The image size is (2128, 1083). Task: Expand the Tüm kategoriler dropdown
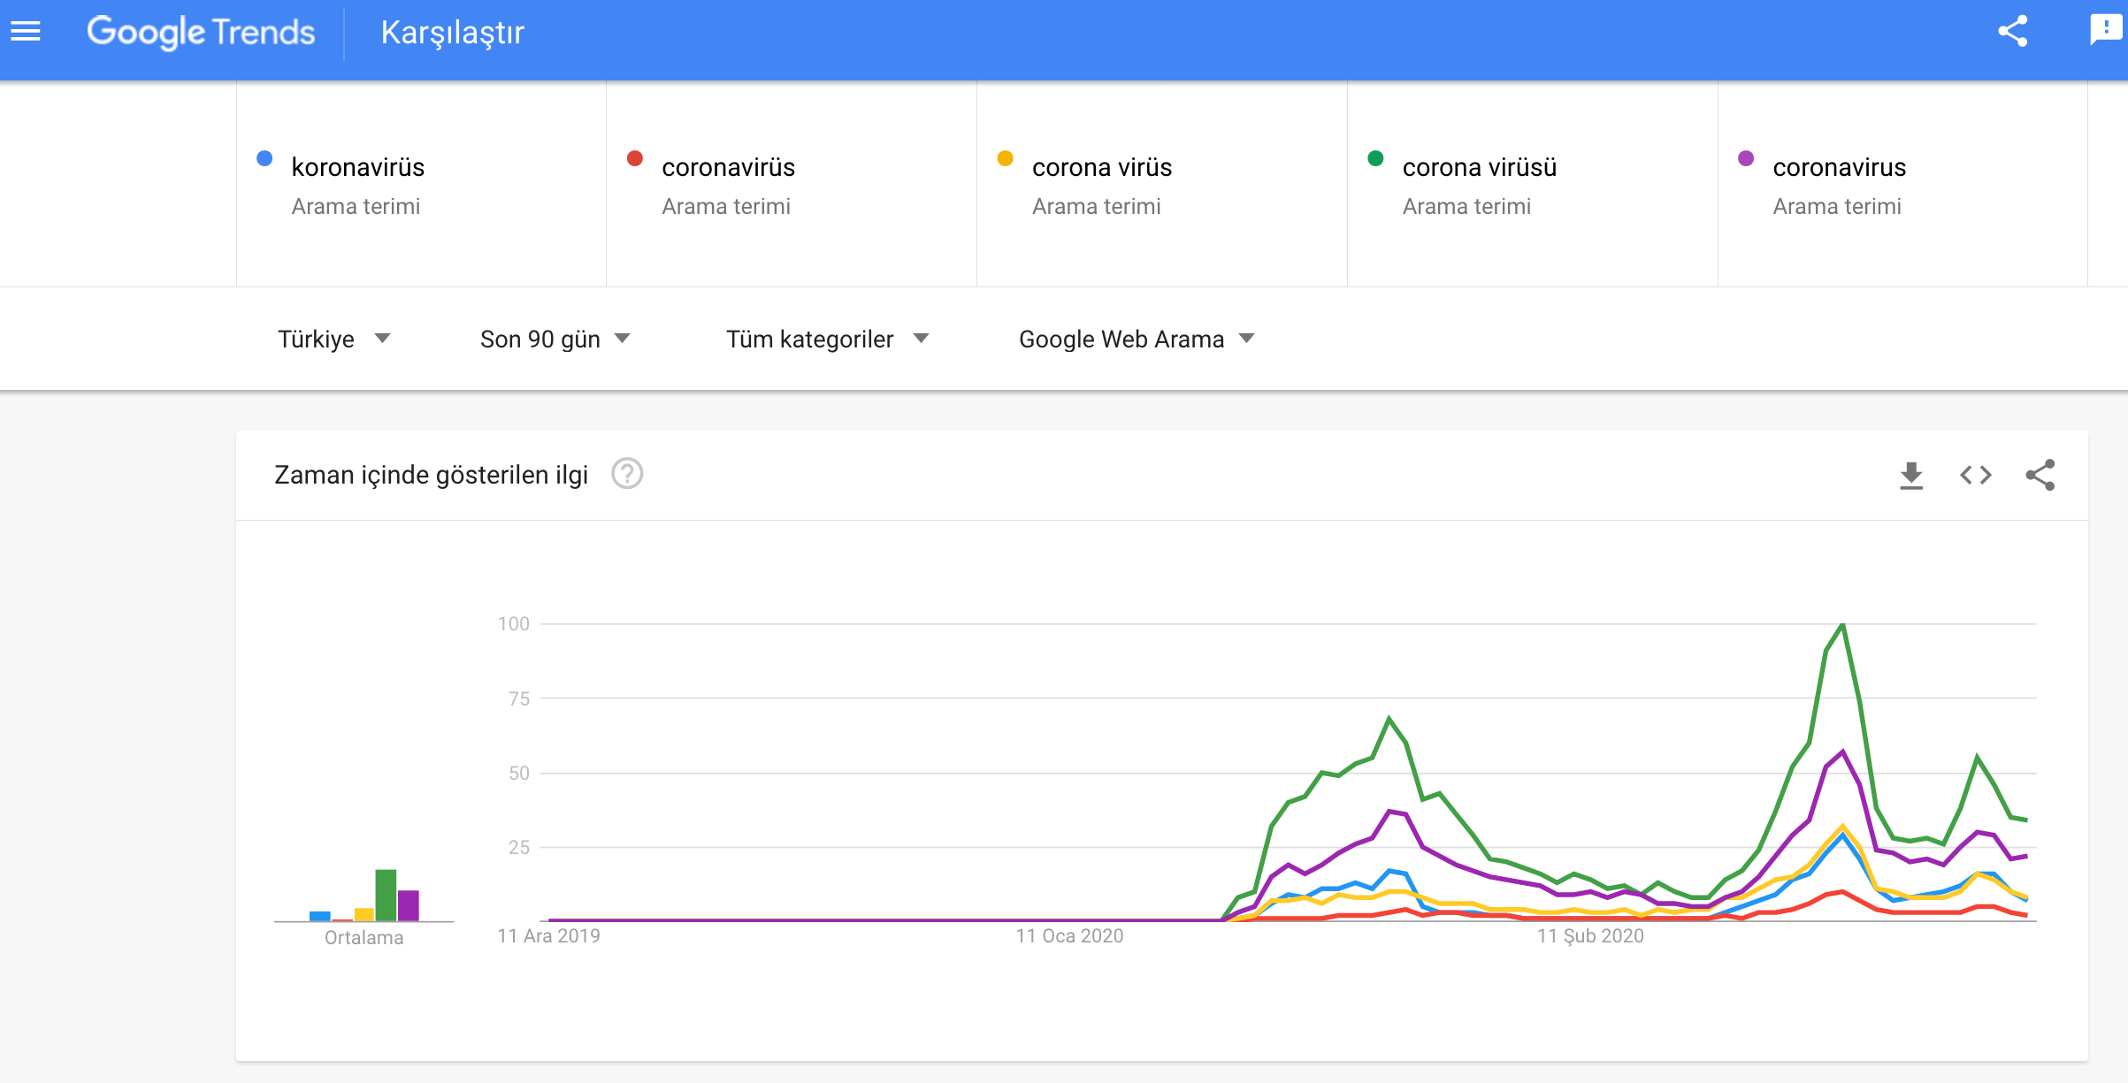point(827,339)
